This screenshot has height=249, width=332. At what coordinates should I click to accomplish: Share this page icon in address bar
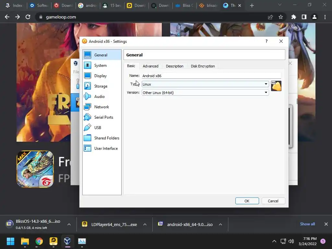click(270, 17)
